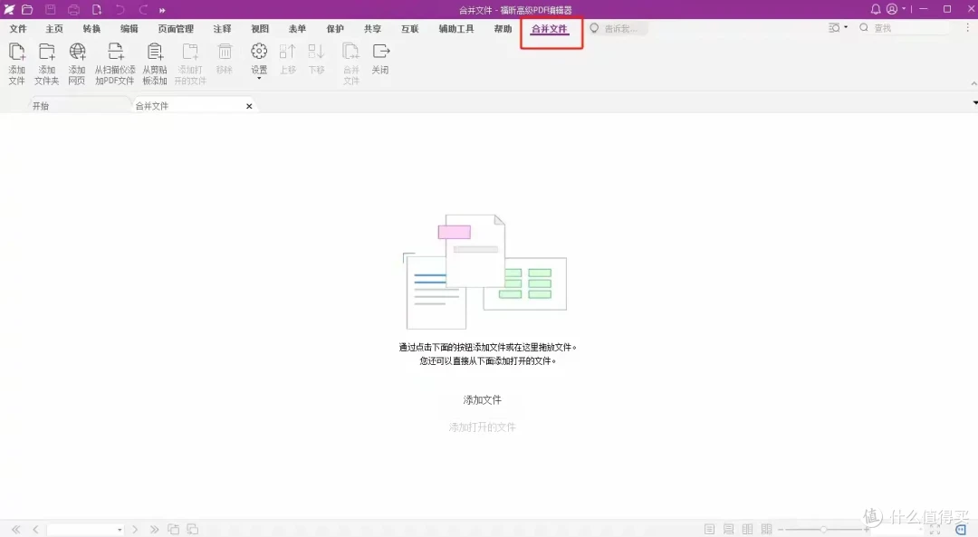
Task: Open the 设置 gear settings
Action: pos(259,52)
